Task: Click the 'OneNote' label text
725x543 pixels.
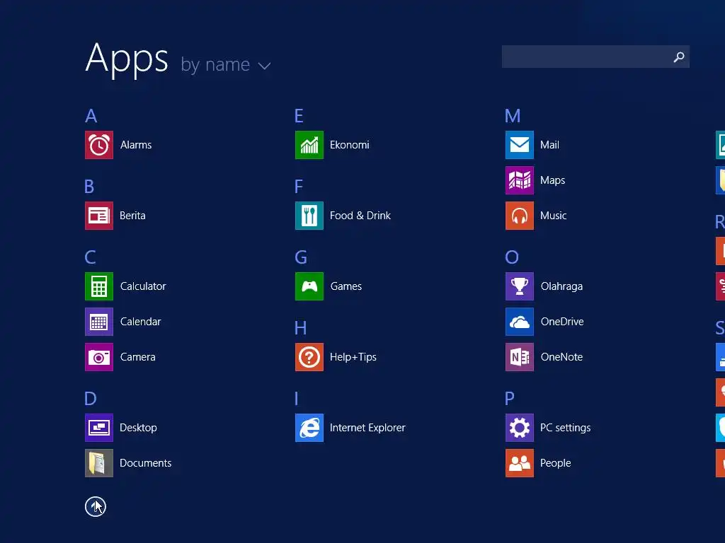Action: click(561, 357)
